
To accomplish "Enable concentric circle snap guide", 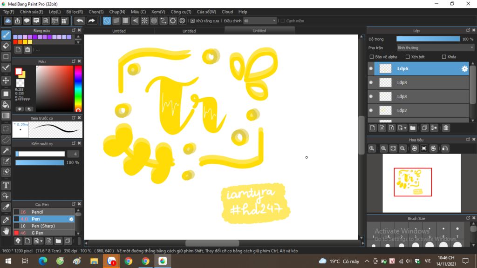I will pos(154,20).
